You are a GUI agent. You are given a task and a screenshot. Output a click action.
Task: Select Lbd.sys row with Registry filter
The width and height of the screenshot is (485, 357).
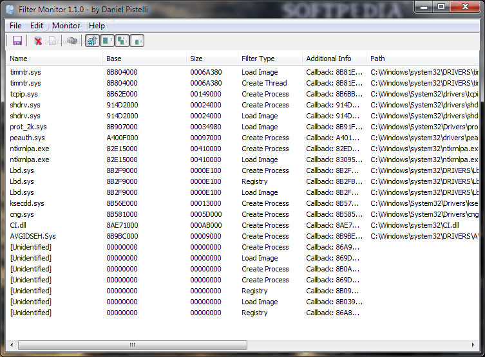[242, 181]
